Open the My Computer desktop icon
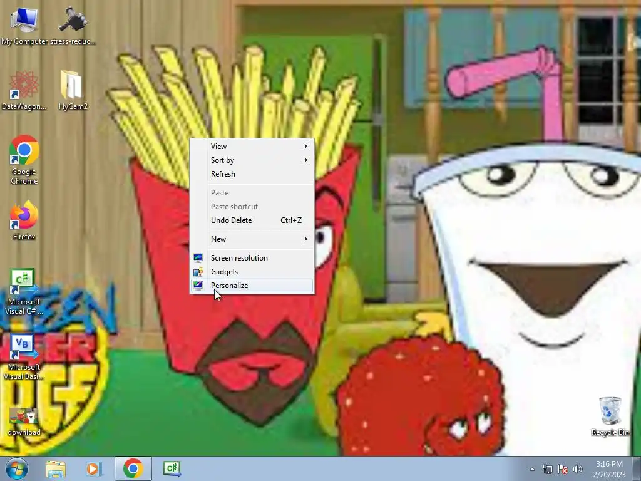This screenshot has height=481, width=641. click(x=24, y=26)
